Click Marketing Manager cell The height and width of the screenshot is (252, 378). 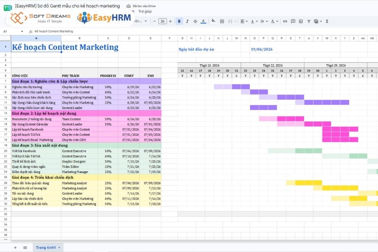(79, 172)
